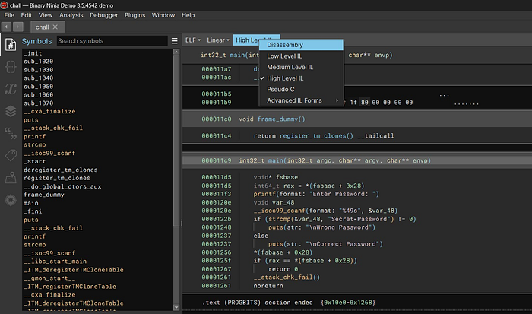Open the Stack view layers icon
Image resolution: width=532 pixels, height=314 pixels.
click(x=11, y=111)
